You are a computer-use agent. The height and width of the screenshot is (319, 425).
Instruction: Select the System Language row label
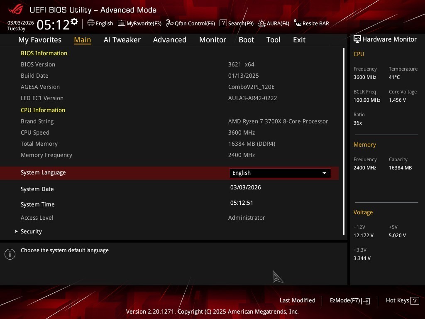43,172
